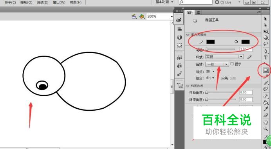
Task: Click the 尖角 miter value
Action: (x=233, y=78)
